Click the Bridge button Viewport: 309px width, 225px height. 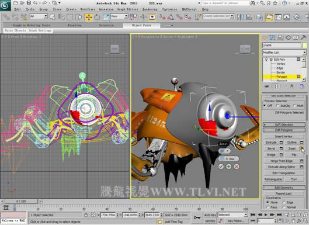coord(271,155)
